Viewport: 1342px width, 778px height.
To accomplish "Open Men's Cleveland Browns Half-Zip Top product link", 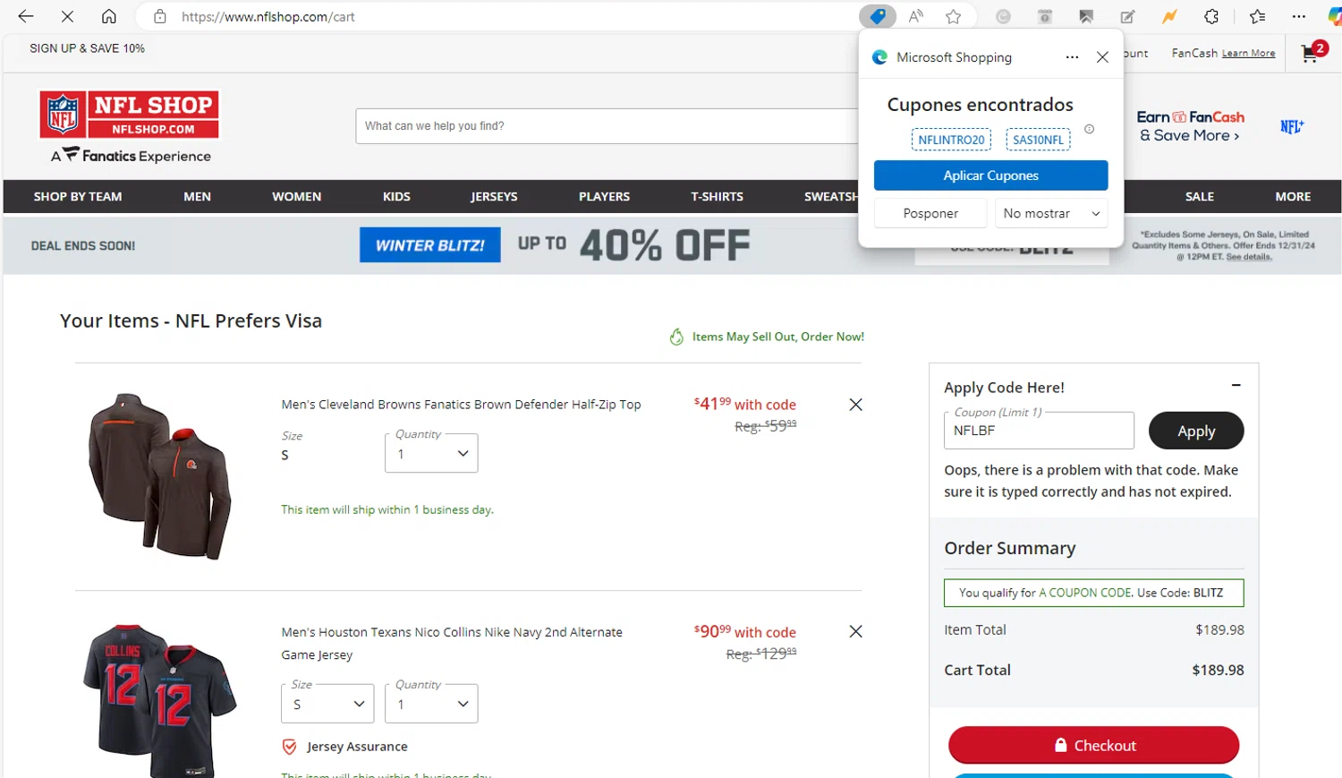I will coord(461,405).
